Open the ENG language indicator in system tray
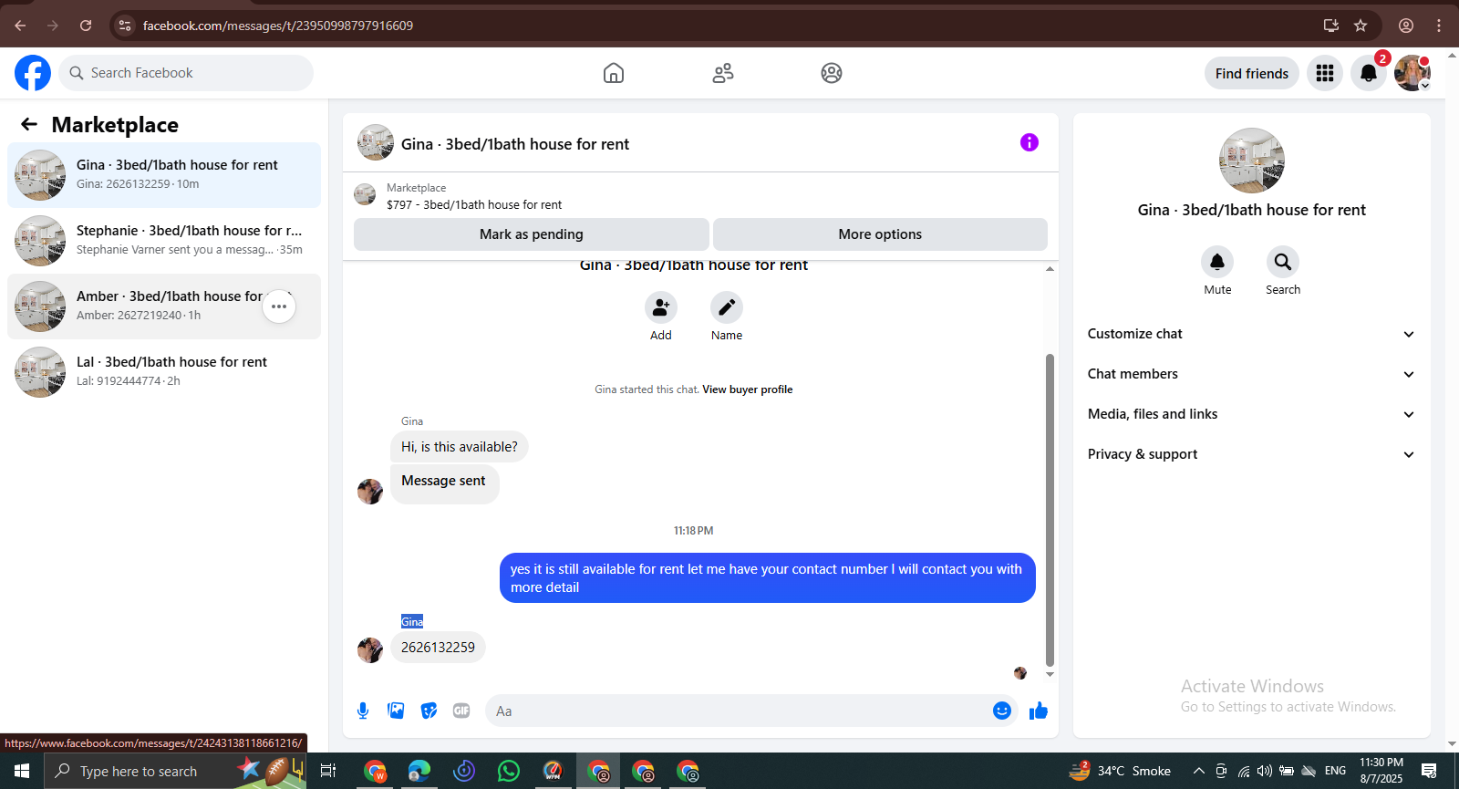 pos(1335,771)
